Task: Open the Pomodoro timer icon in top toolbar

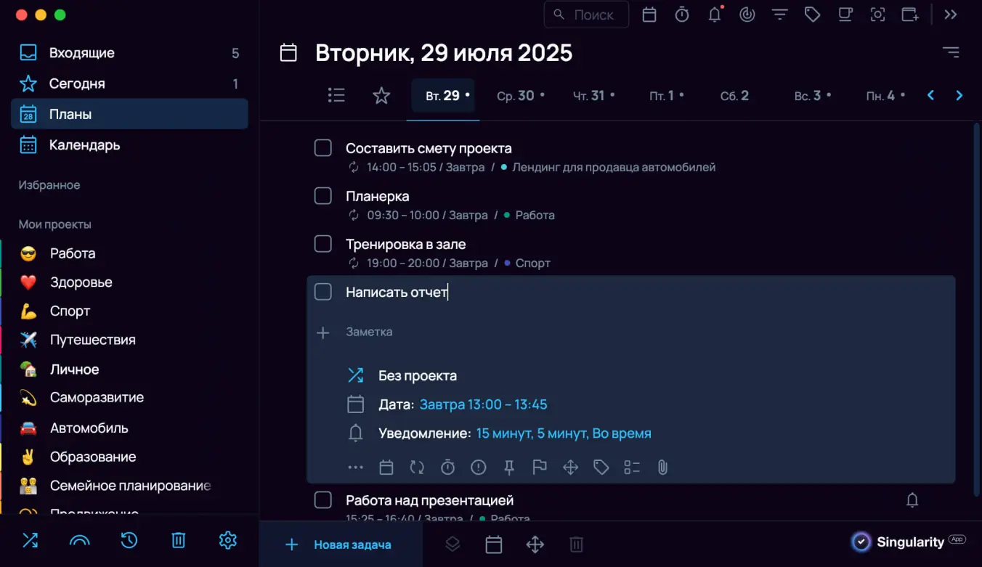Action: 682,15
